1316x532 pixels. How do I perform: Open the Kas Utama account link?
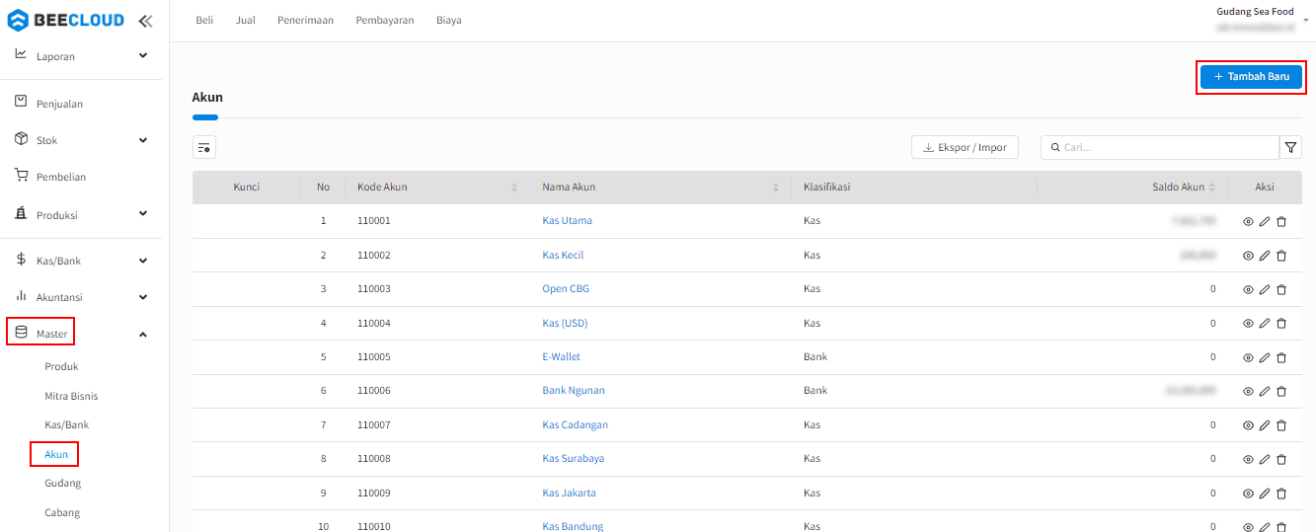567,221
